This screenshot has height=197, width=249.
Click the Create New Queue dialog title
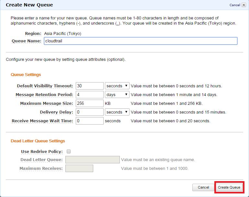coord(29,5)
